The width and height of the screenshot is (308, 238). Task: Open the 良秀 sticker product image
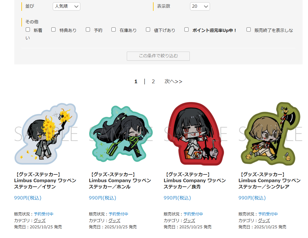tap(196, 134)
